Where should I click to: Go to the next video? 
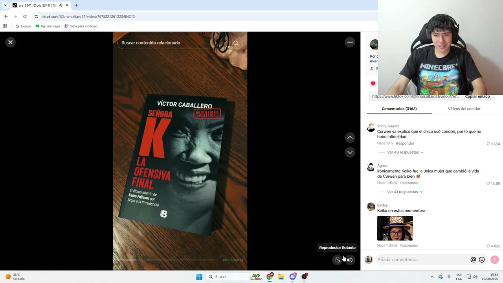coord(350,152)
